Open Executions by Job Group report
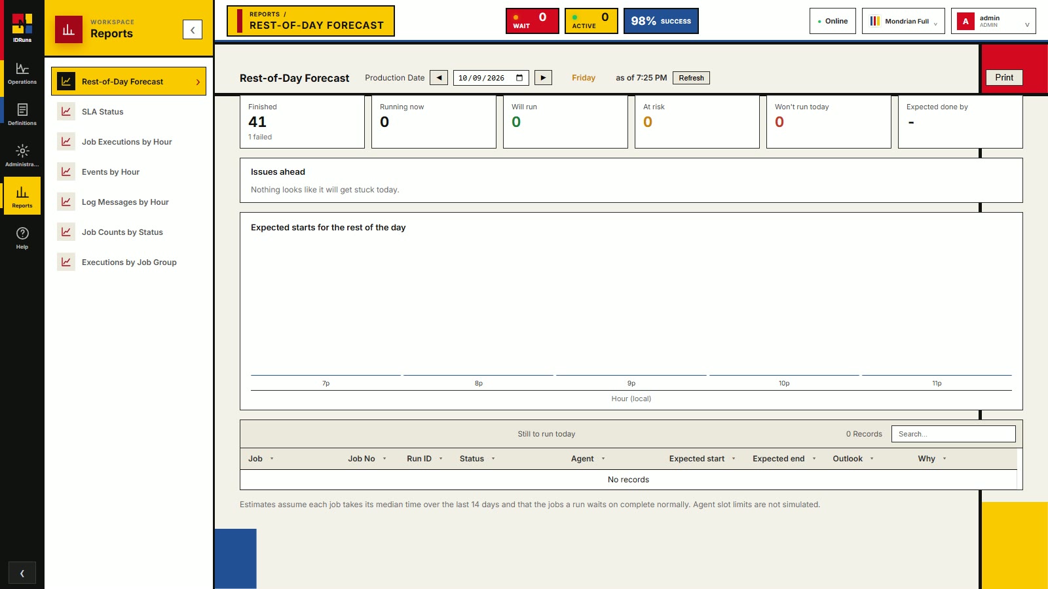 128,262
